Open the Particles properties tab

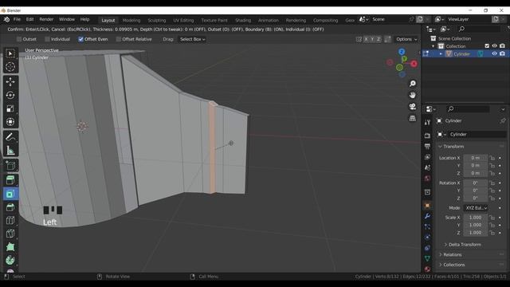[427, 226]
